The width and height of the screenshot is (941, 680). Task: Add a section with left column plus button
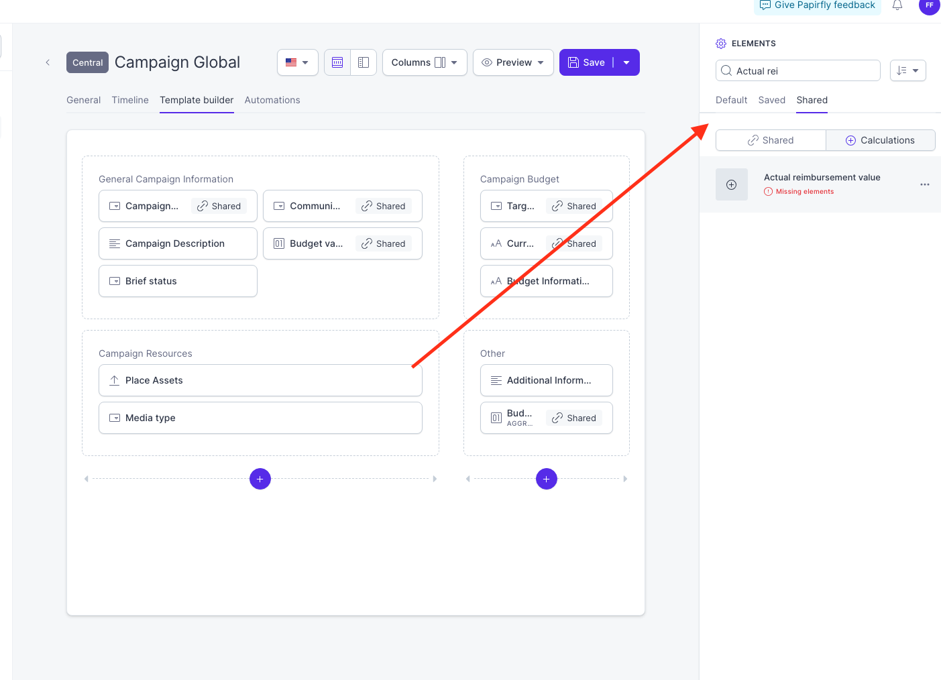pyautogui.click(x=260, y=479)
